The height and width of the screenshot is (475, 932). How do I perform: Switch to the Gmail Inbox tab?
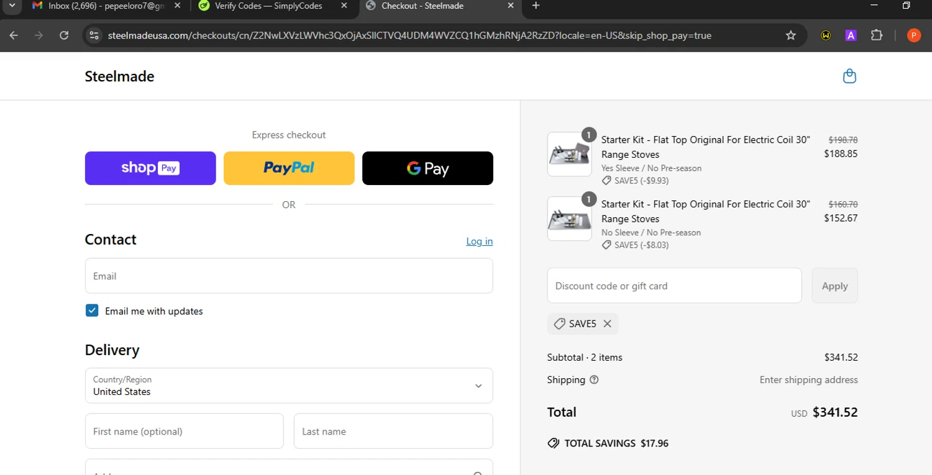106,6
